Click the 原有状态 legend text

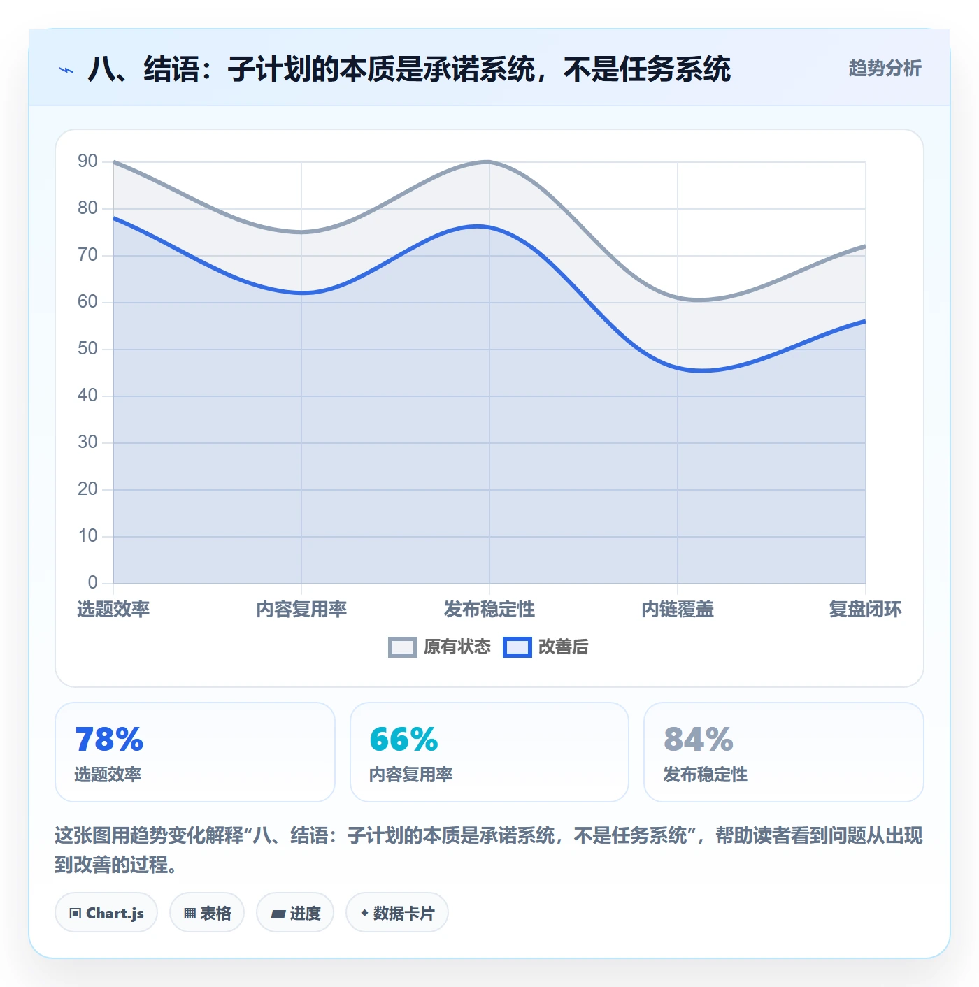(457, 647)
